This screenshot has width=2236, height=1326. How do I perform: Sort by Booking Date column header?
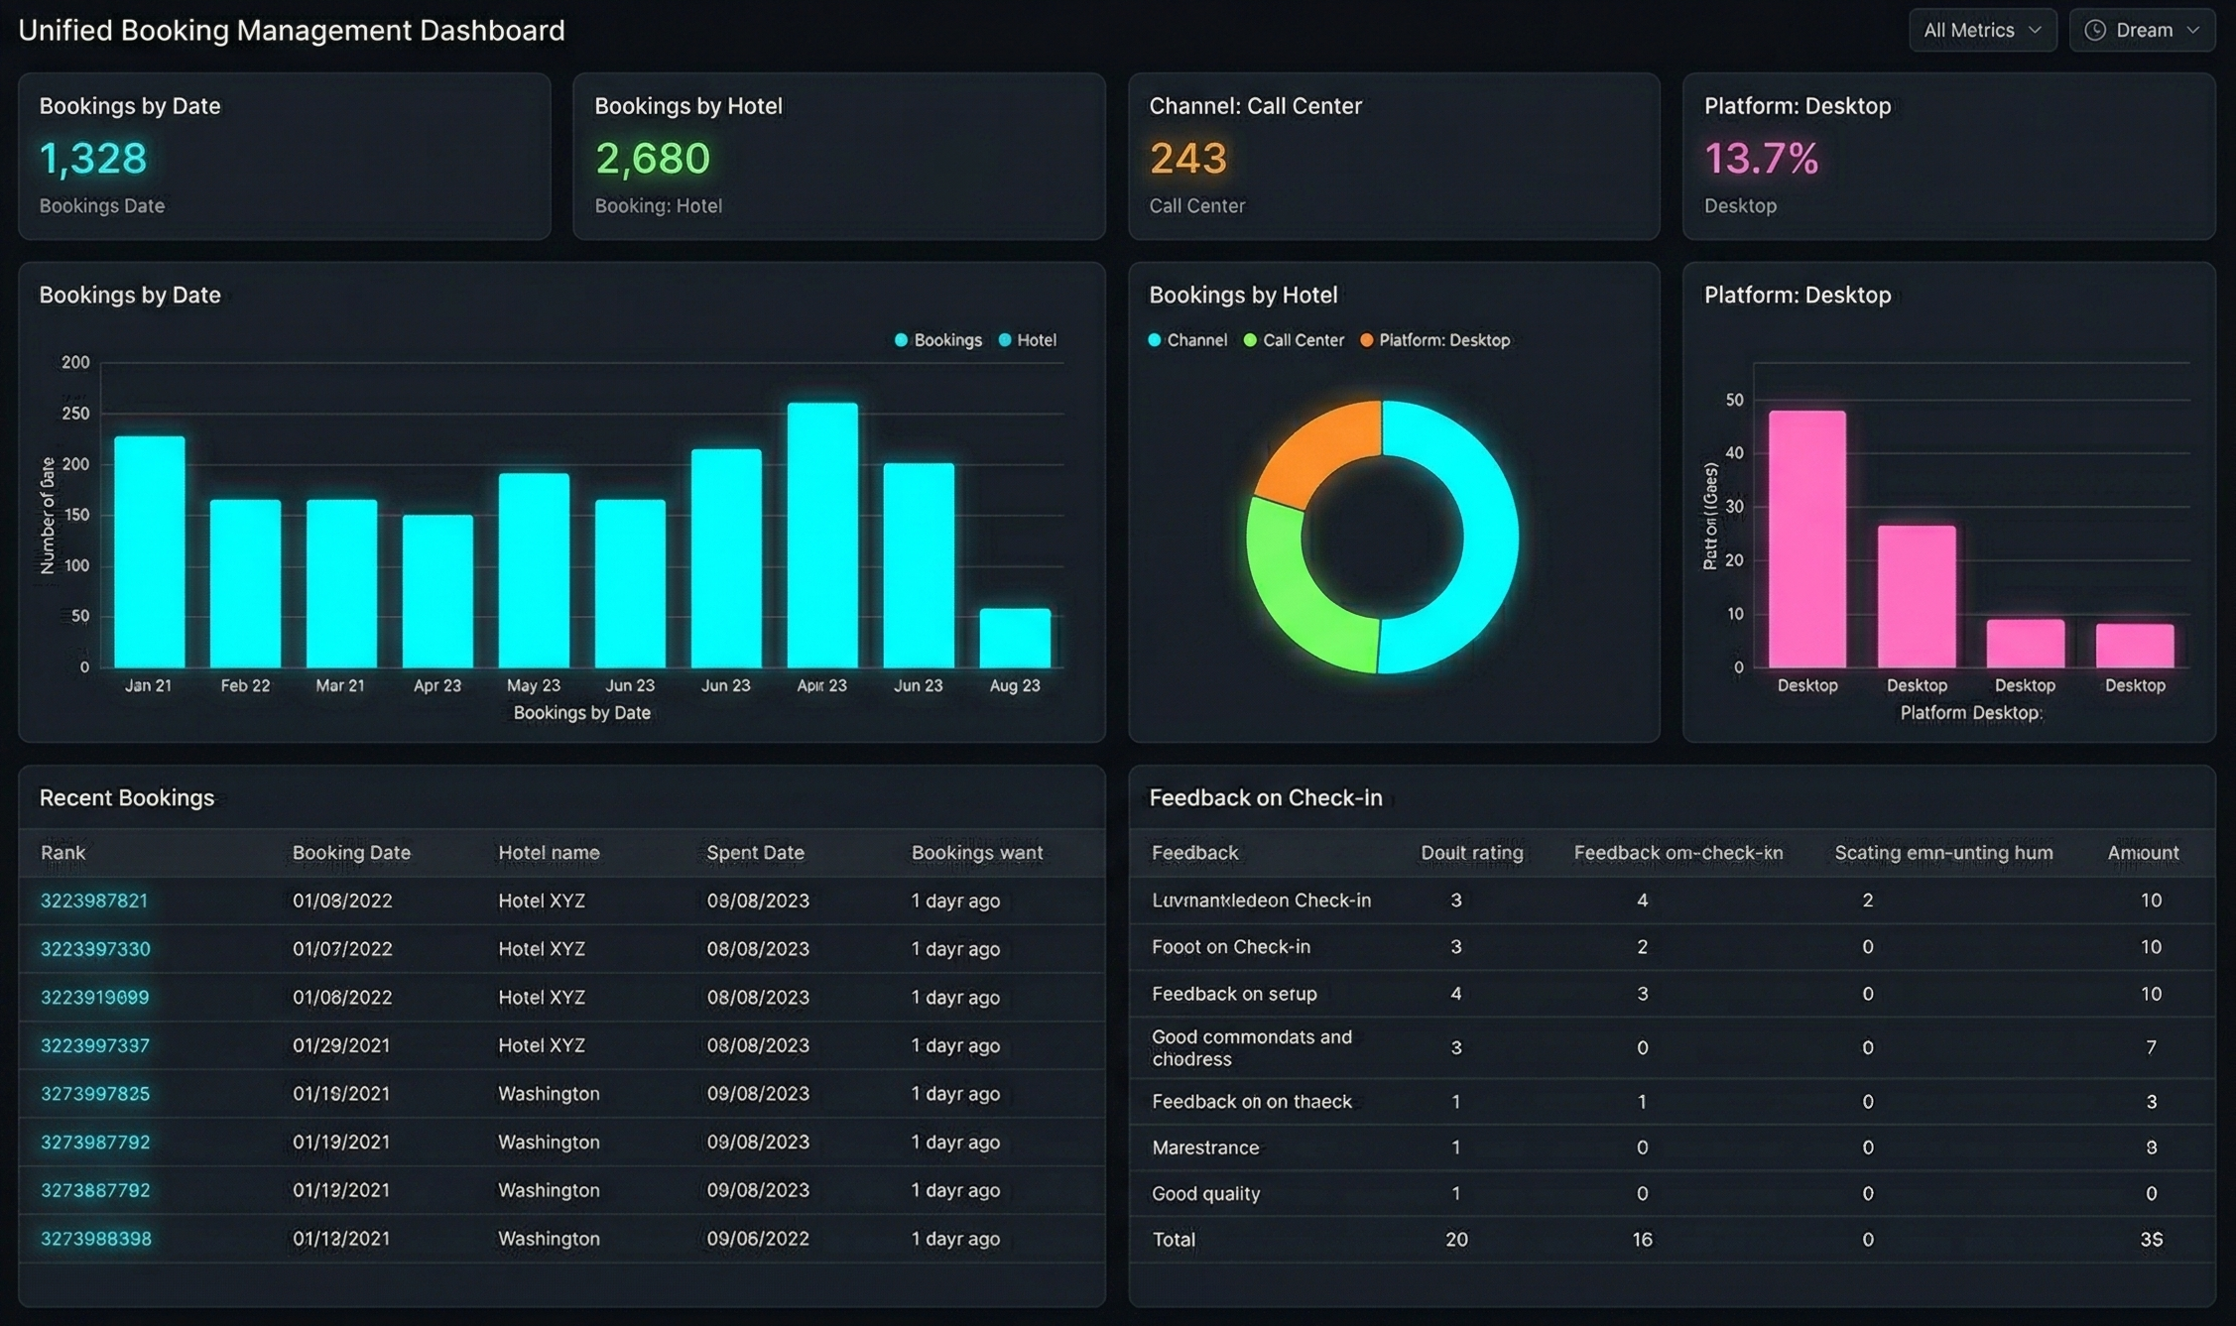click(x=351, y=853)
